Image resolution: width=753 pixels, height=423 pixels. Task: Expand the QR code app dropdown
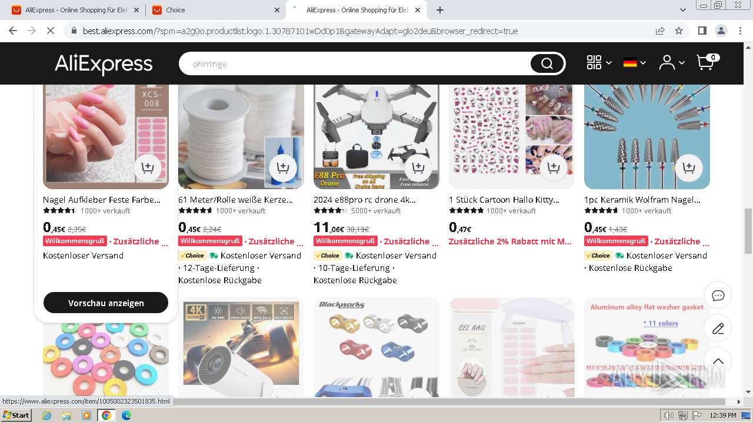tap(599, 63)
